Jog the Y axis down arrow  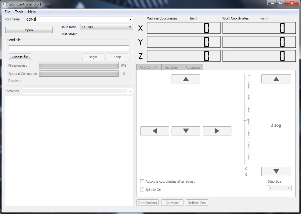pos(186,131)
